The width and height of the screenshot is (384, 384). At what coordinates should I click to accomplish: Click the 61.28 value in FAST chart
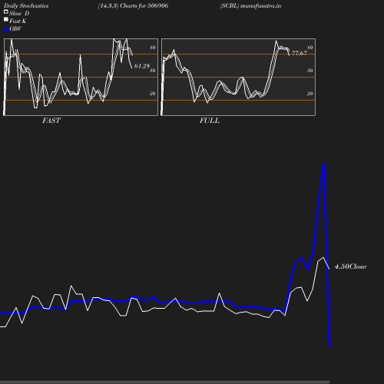(142, 66)
